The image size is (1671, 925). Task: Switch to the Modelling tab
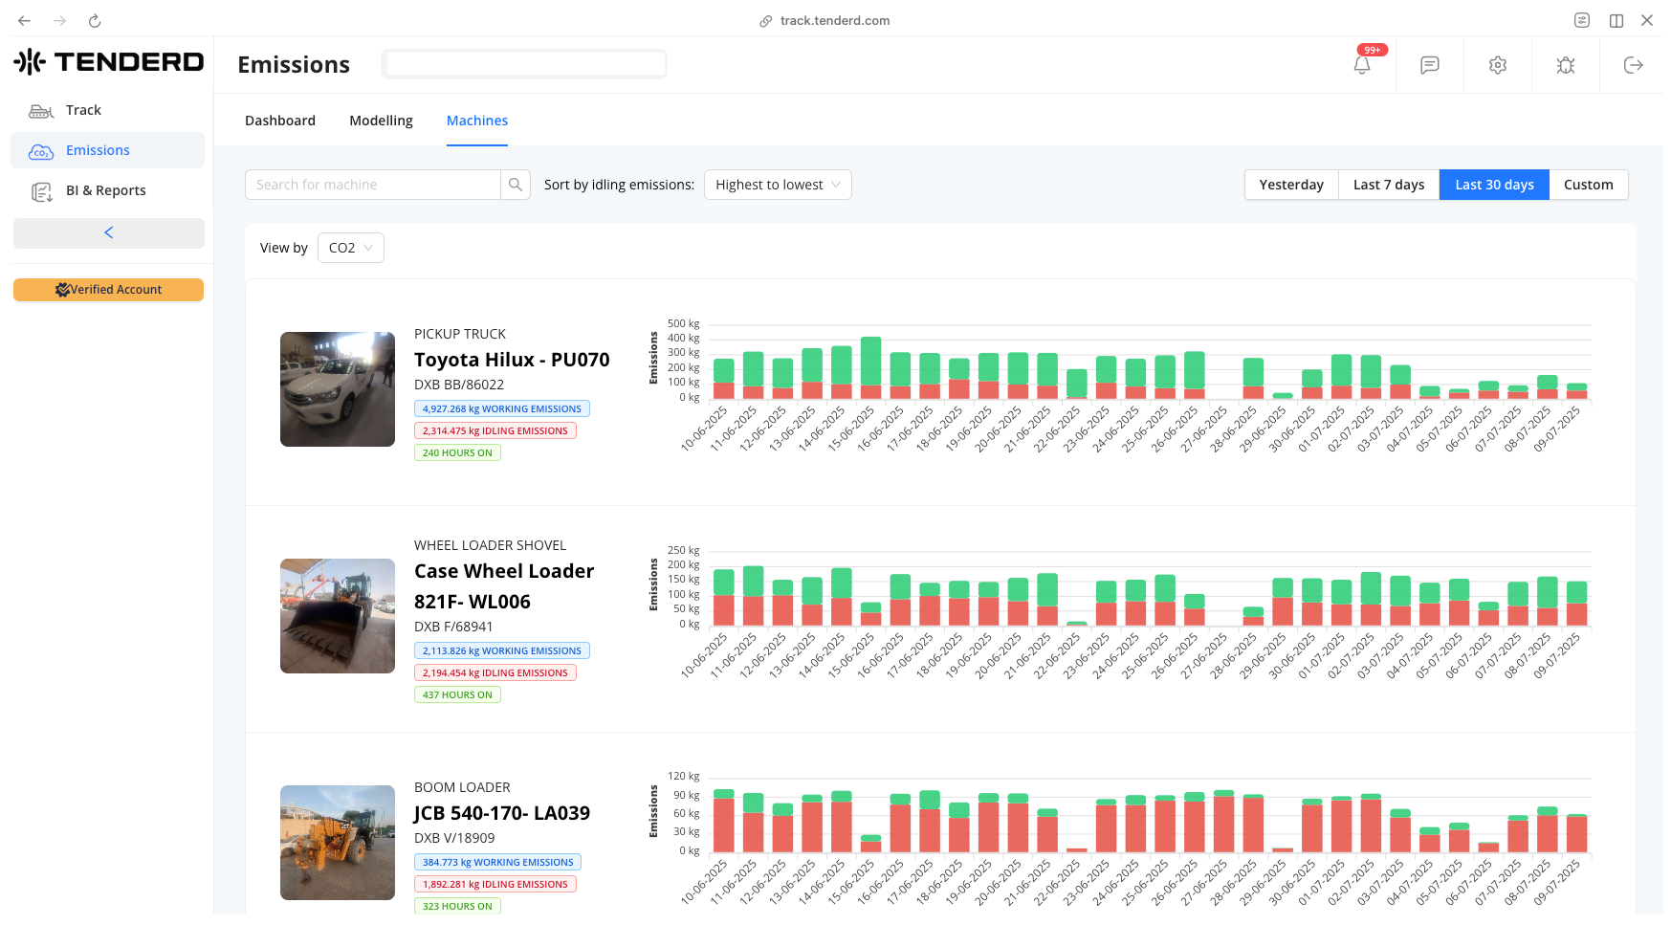(x=381, y=121)
